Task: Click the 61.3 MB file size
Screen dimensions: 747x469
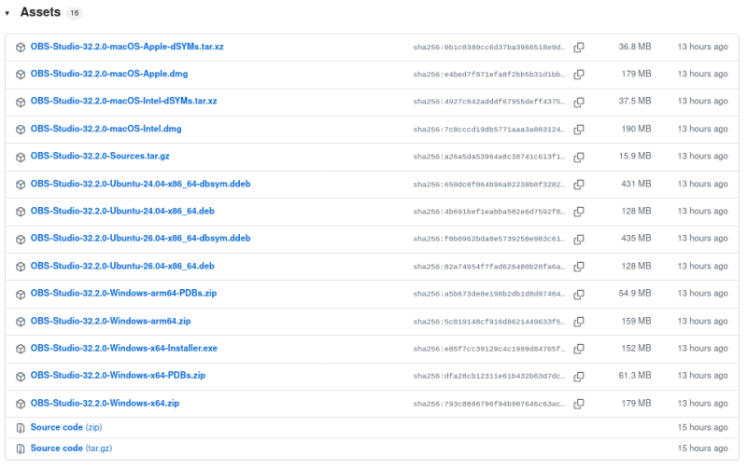Action: pyautogui.click(x=635, y=376)
